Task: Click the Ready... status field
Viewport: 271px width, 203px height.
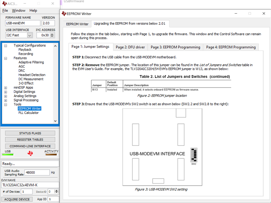Action: (x=30, y=164)
